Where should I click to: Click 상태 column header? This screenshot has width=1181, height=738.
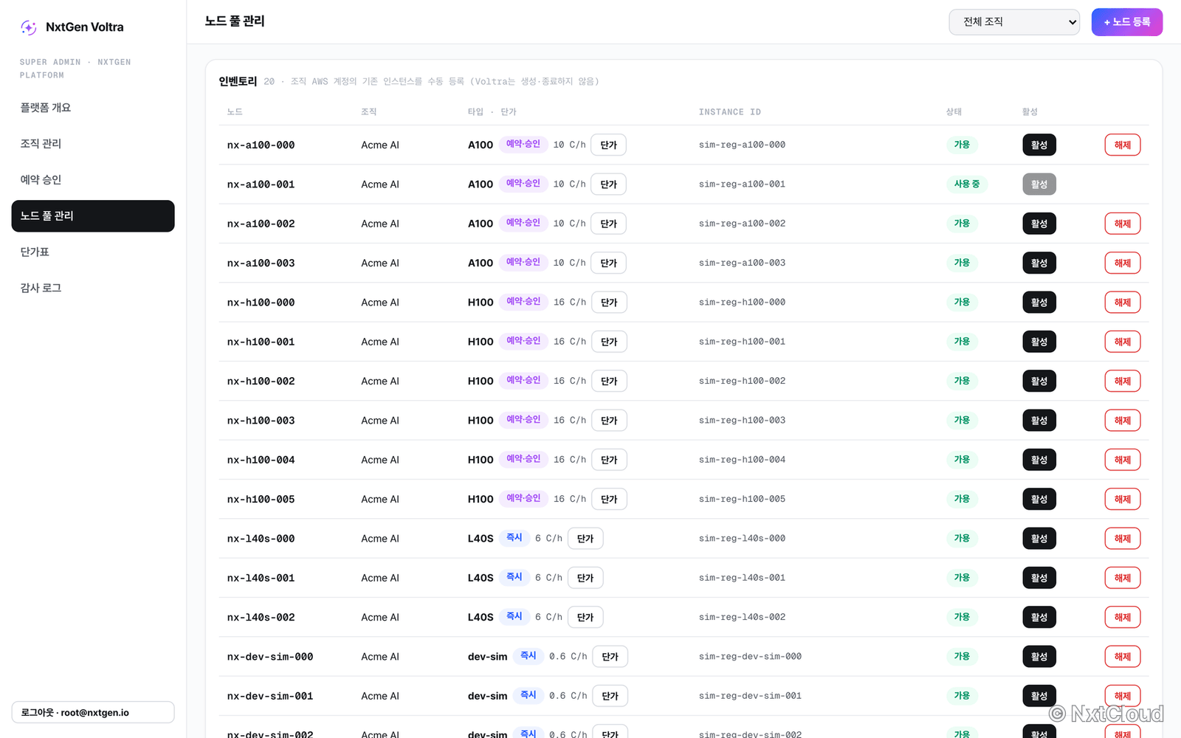point(954,112)
